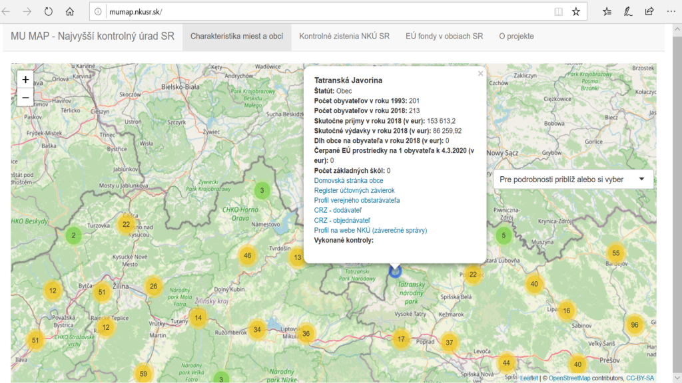
Task: Click the yellow cluster marker labeled 14
Action: [198, 318]
